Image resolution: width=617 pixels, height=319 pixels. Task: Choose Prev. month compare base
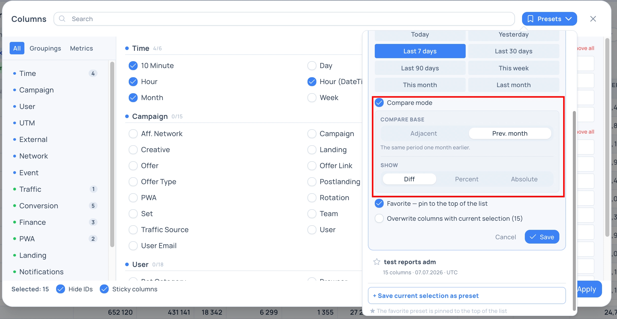tap(510, 133)
